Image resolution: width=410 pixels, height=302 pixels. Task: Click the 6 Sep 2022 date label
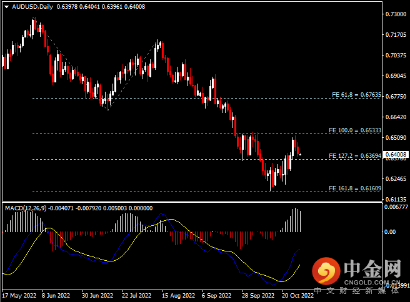(216, 296)
